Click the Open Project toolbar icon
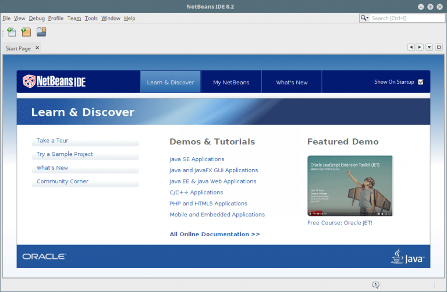This screenshot has width=447, height=292. [x=41, y=32]
